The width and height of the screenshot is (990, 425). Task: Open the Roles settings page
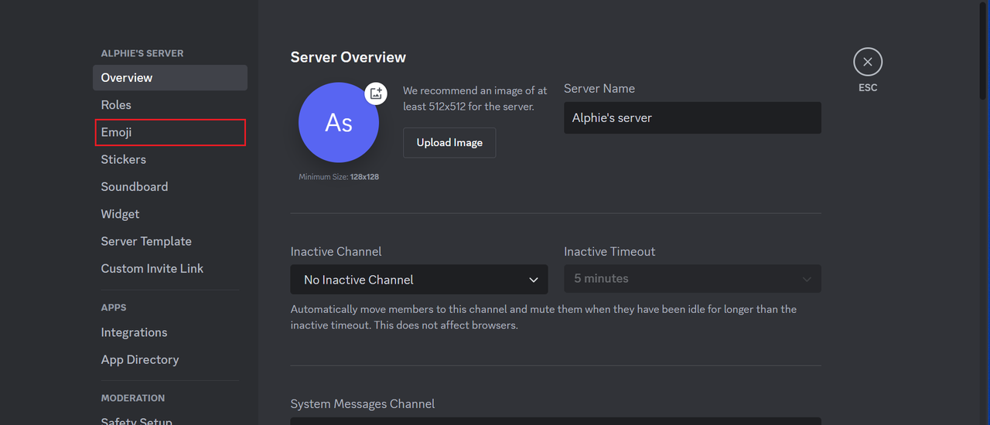pyautogui.click(x=170, y=105)
